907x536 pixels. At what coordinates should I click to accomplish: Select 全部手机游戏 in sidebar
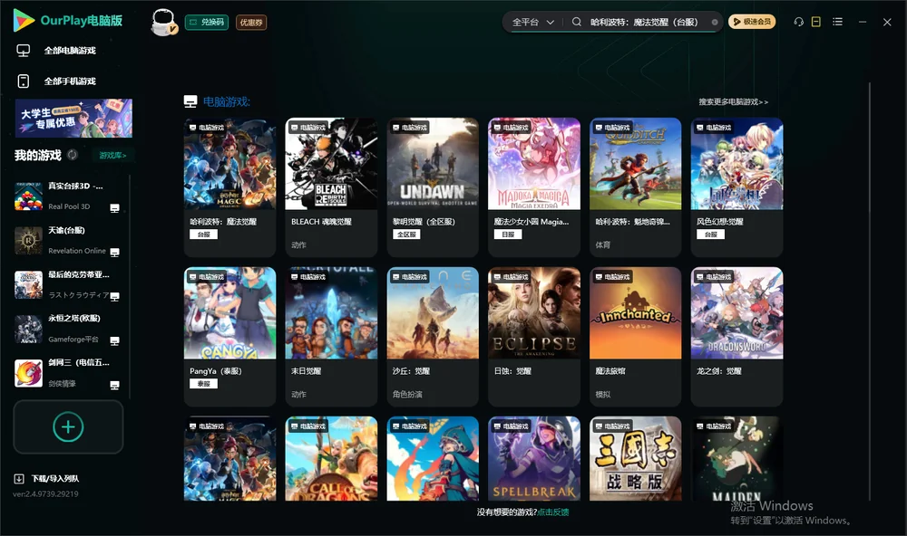pyautogui.click(x=70, y=81)
